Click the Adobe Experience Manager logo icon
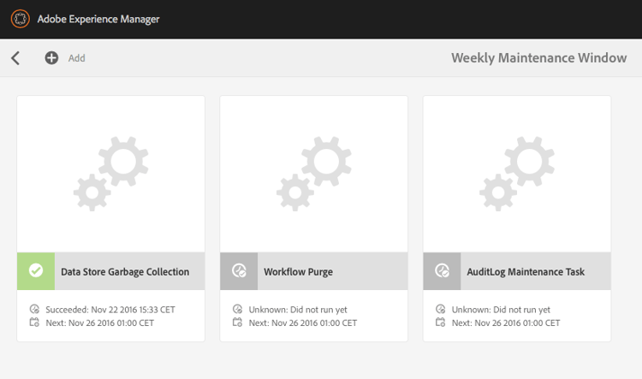The image size is (642, 379). 20,19
